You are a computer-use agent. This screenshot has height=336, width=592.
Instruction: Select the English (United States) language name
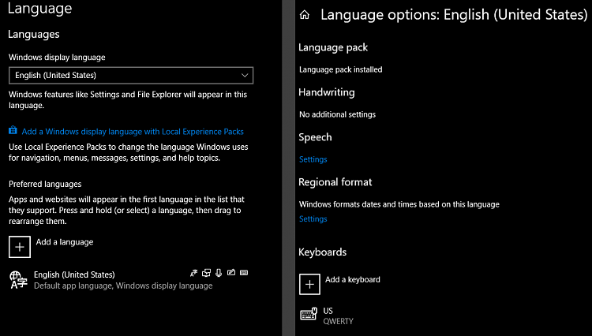click(x=74, y=274)
